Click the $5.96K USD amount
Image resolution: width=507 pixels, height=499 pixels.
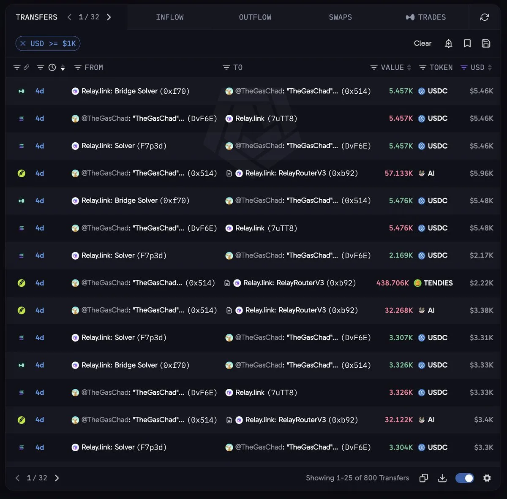click(481, 174)
